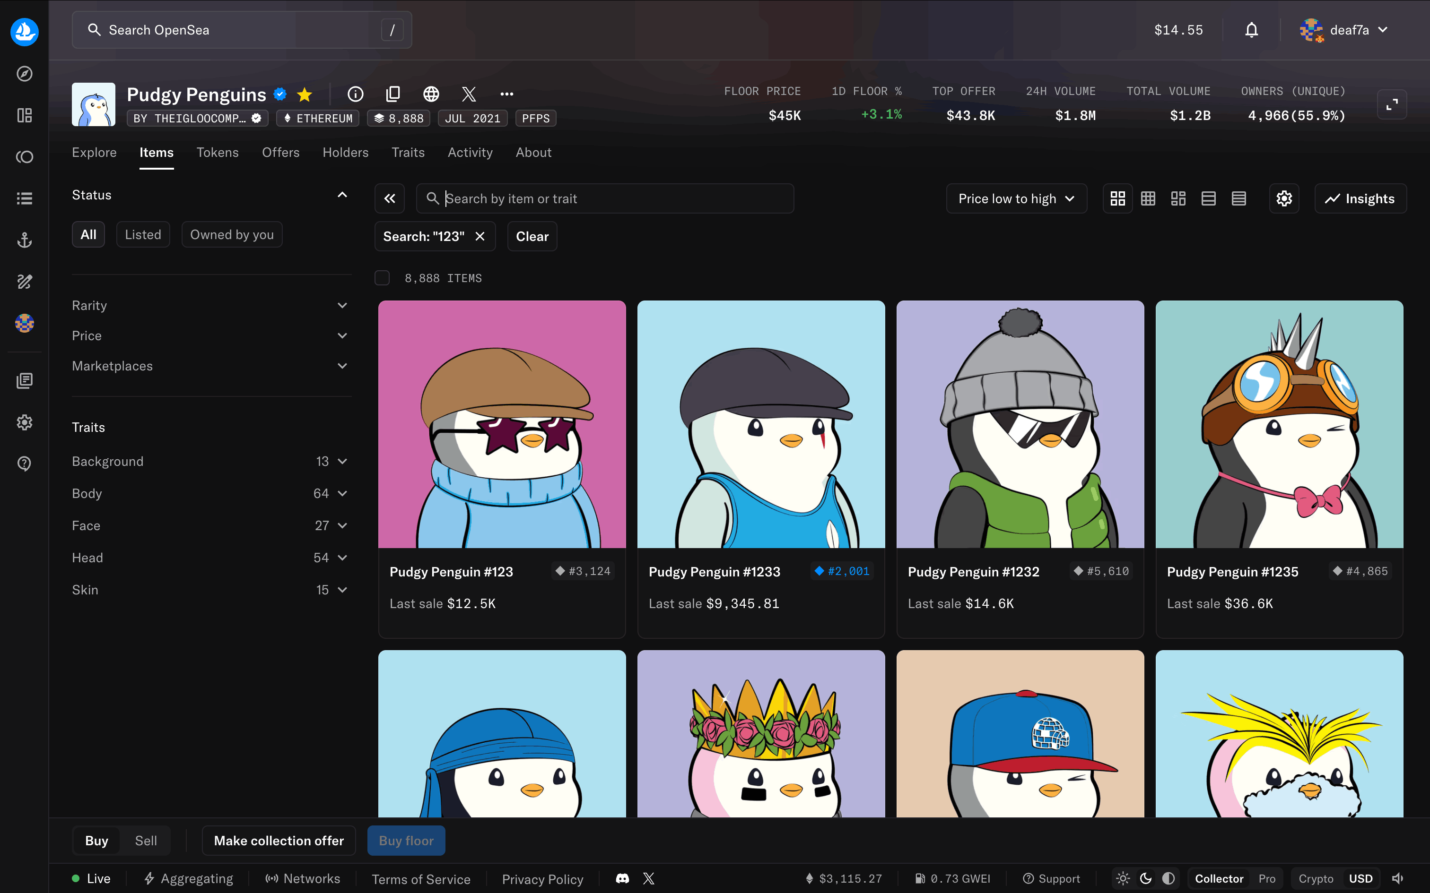Switch to the compact table list view

pyautogui.click(x=1238, y=198)
